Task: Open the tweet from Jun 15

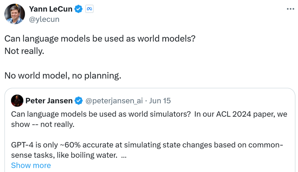Action: click(160, 101)
